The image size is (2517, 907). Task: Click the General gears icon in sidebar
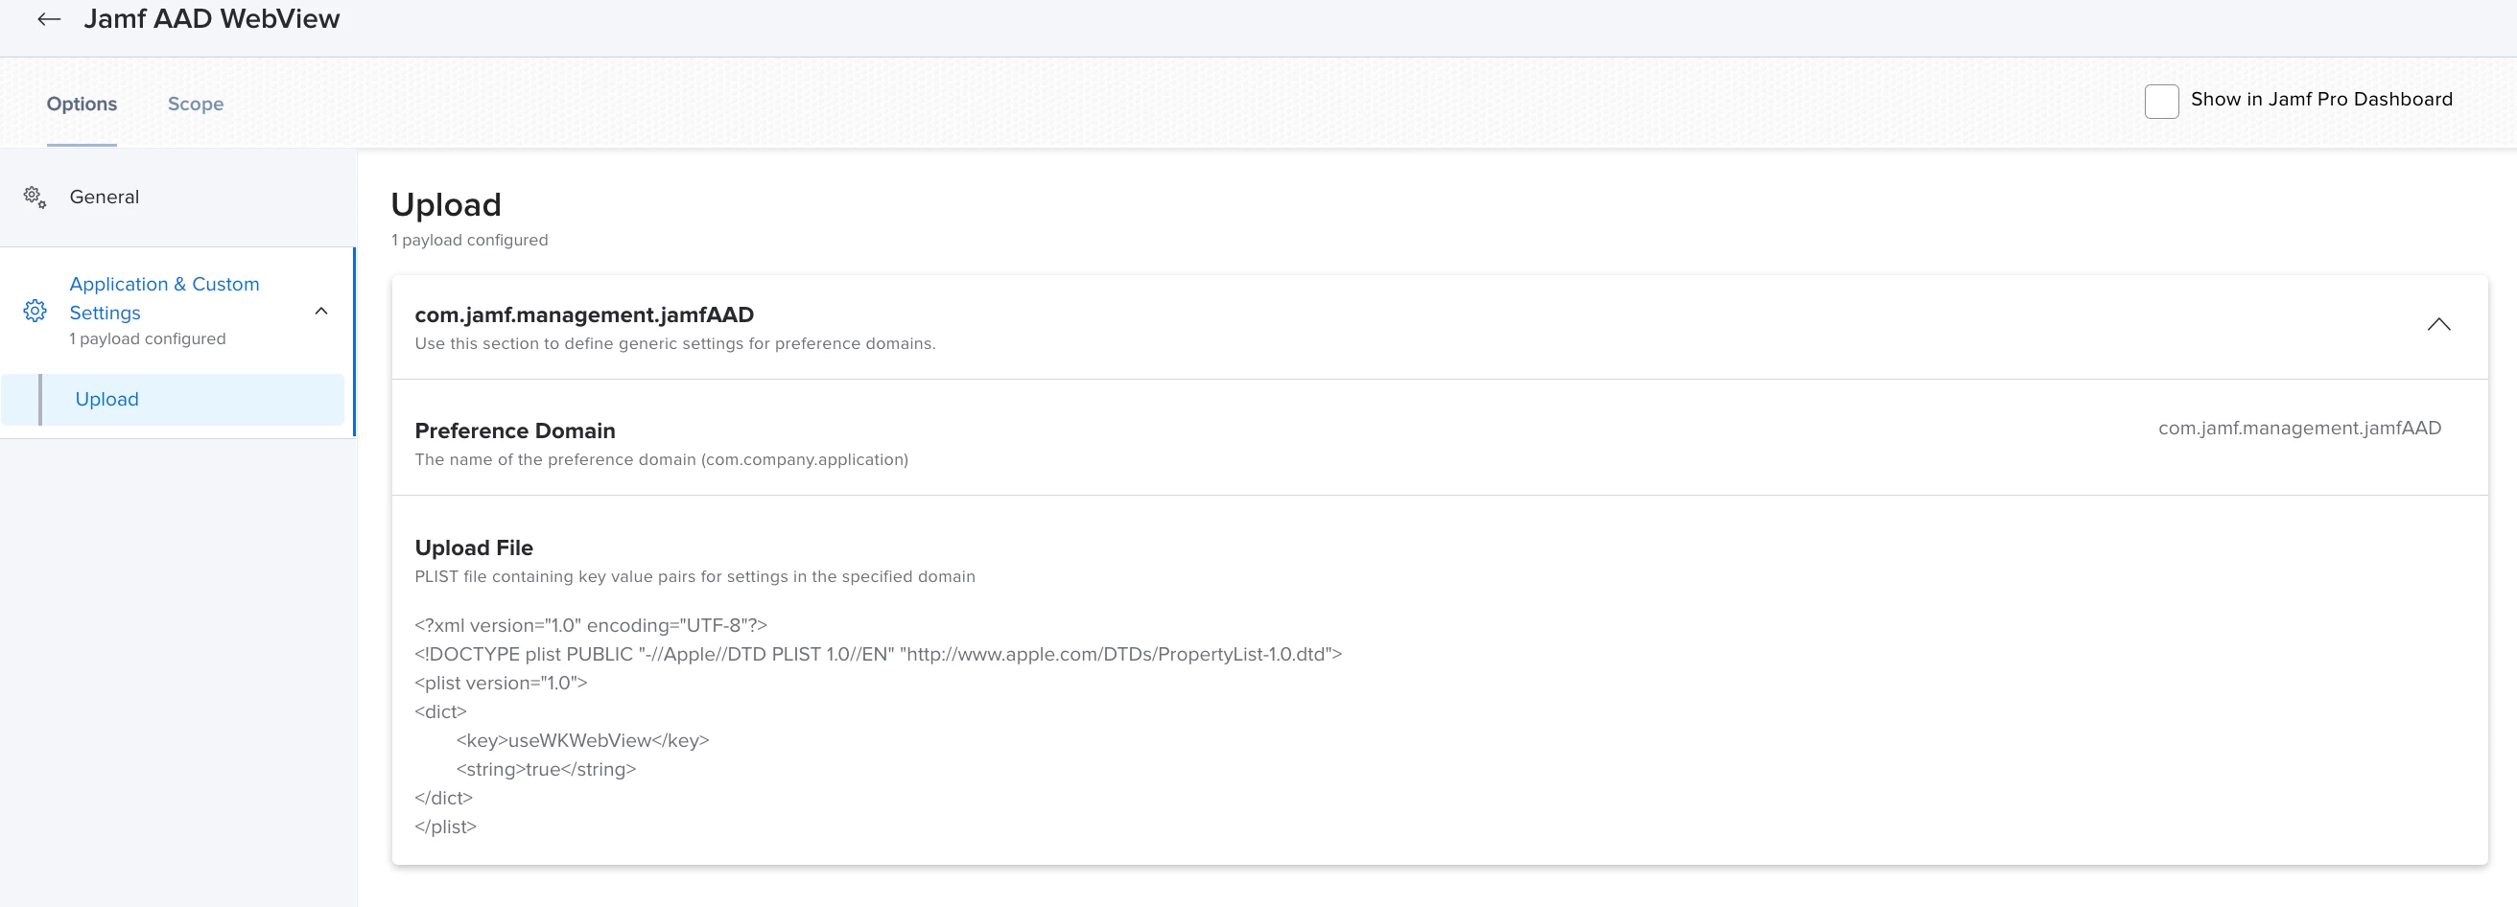tap(35, 198)
